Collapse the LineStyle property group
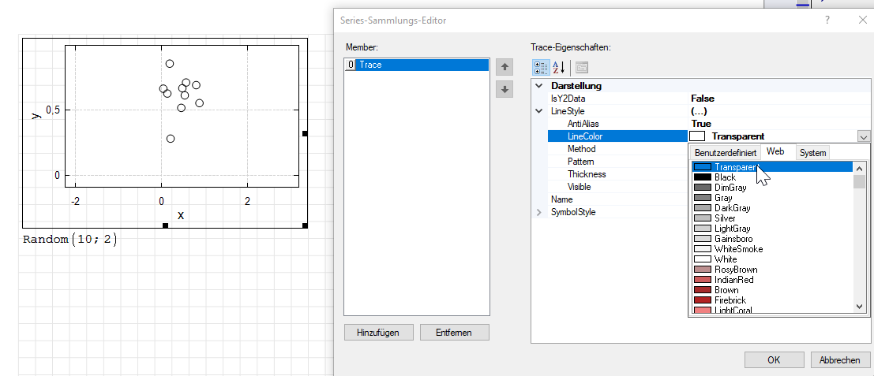The height and width of the screenshot is (376, 874). pyautogui.click(x=539, y=111)
